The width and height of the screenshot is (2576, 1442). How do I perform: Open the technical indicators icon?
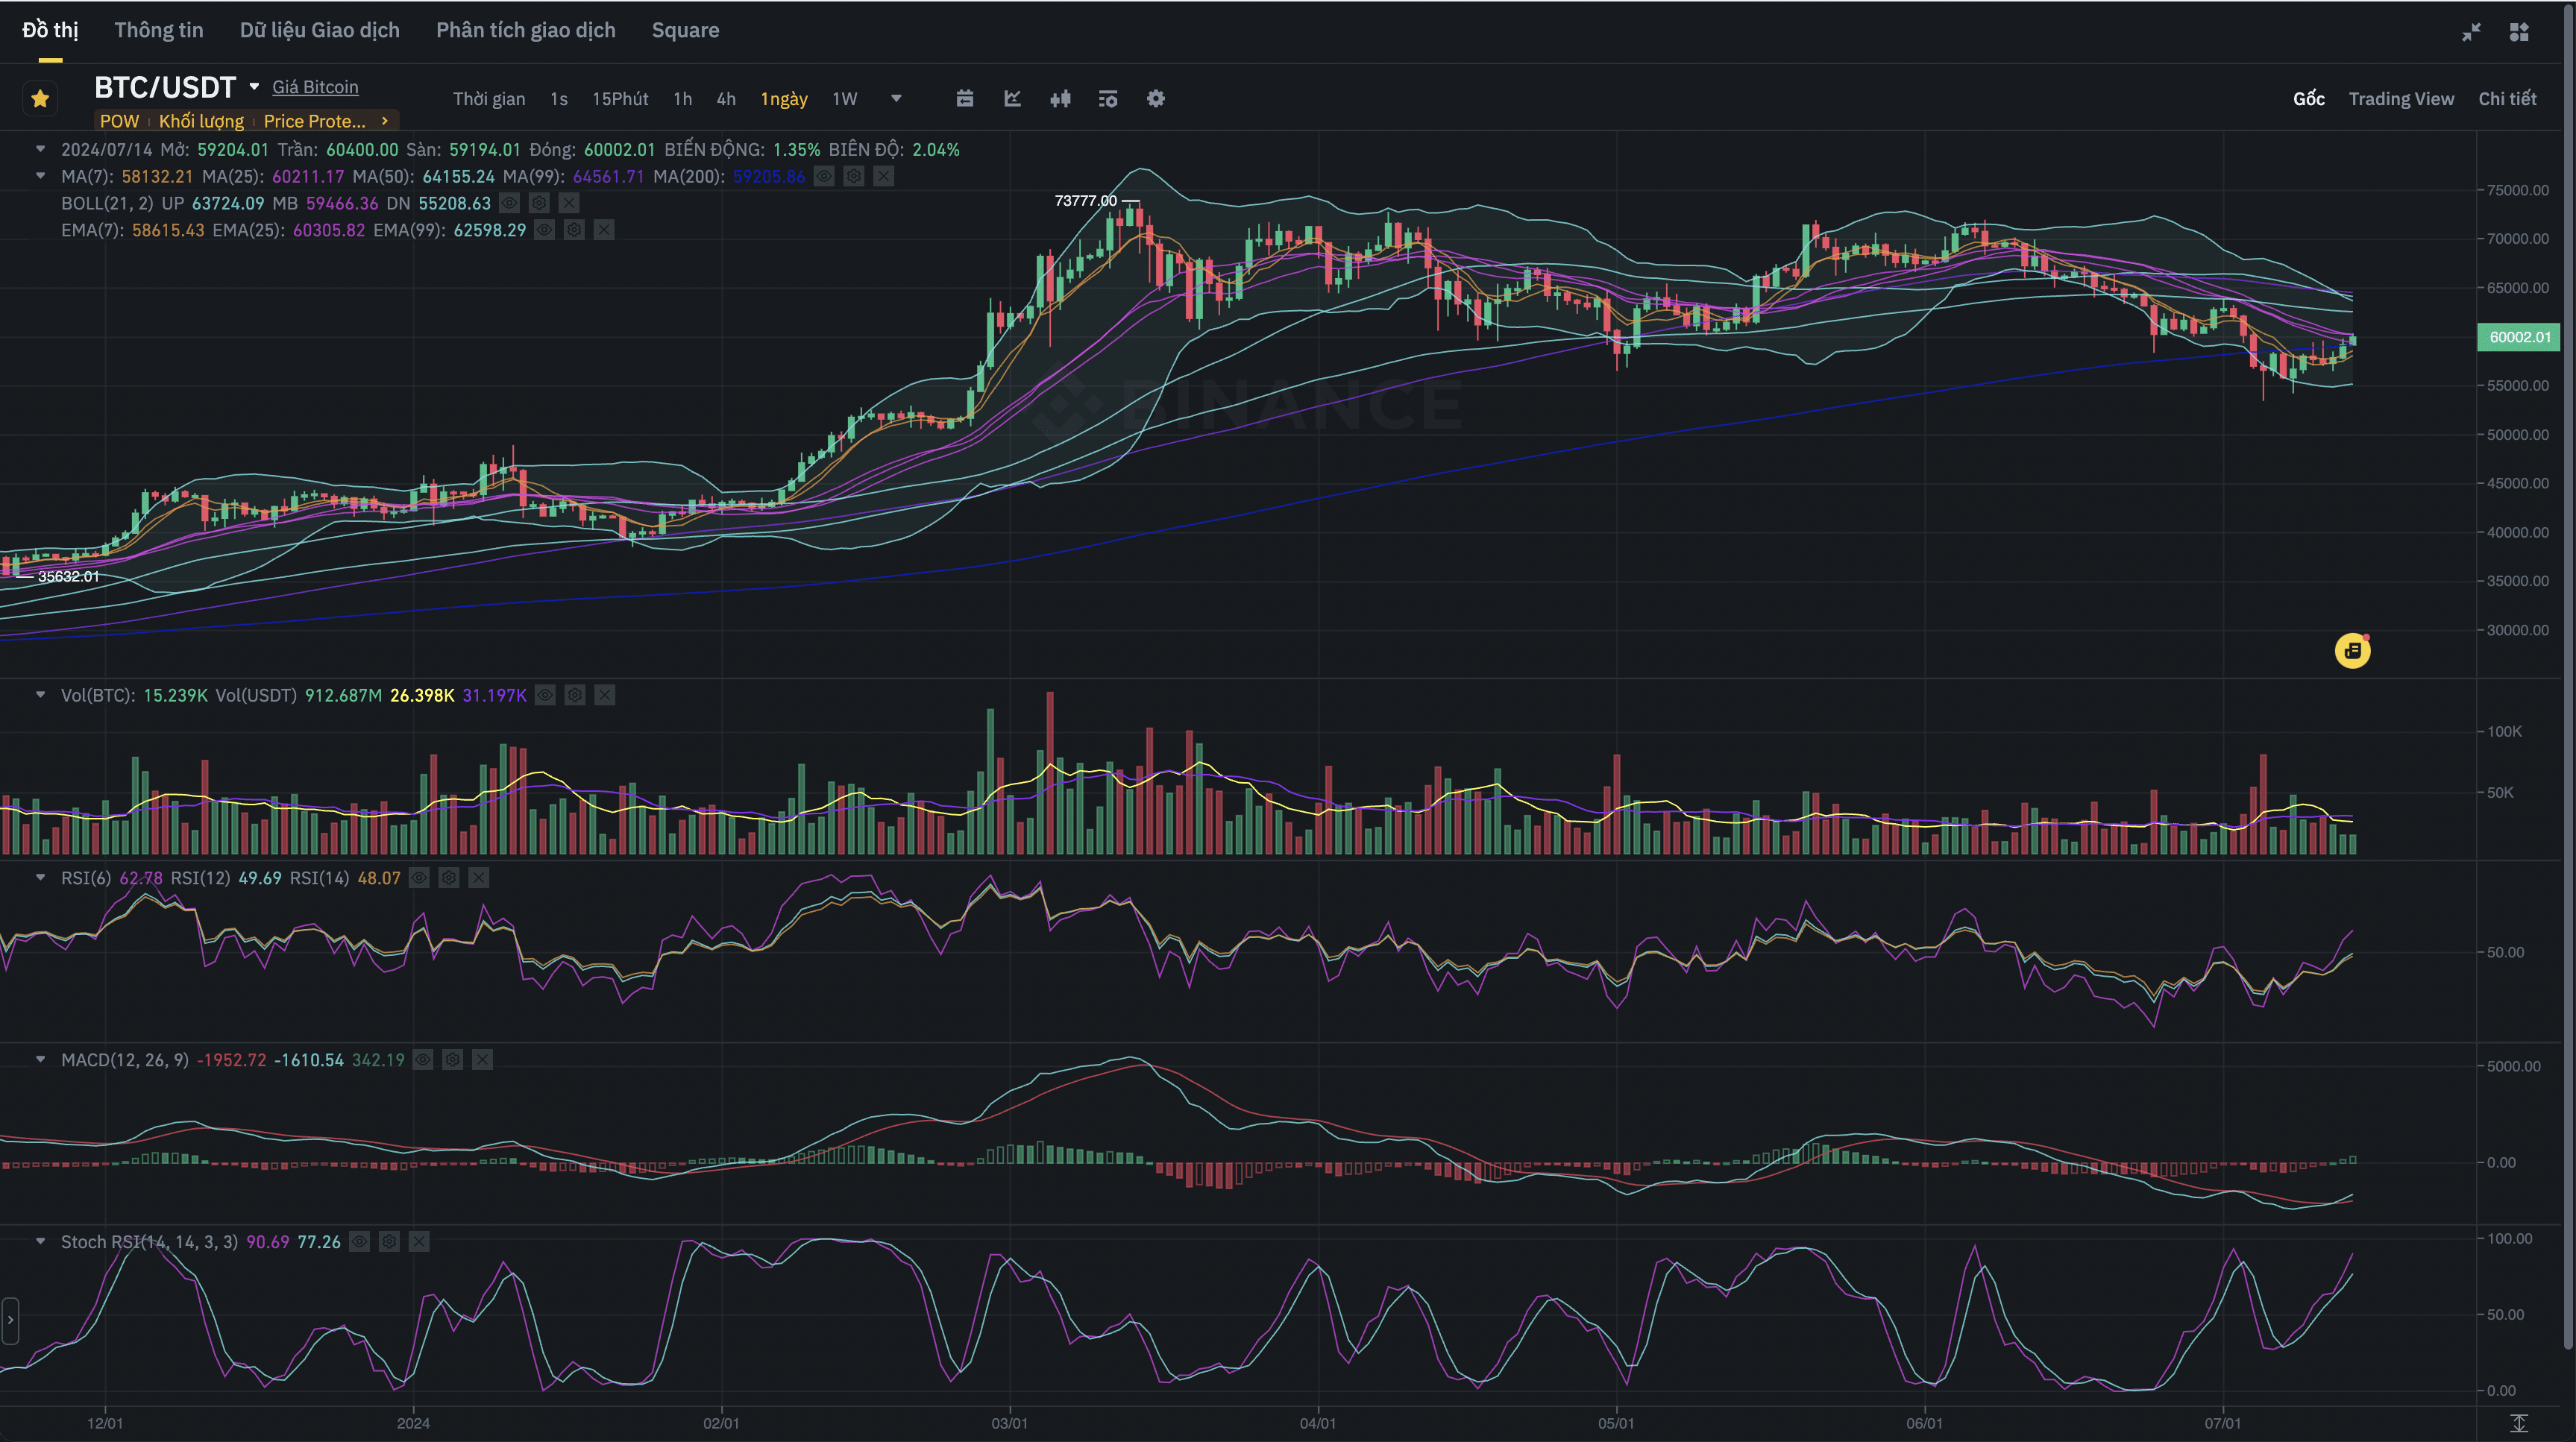[x=1012, y=98]
